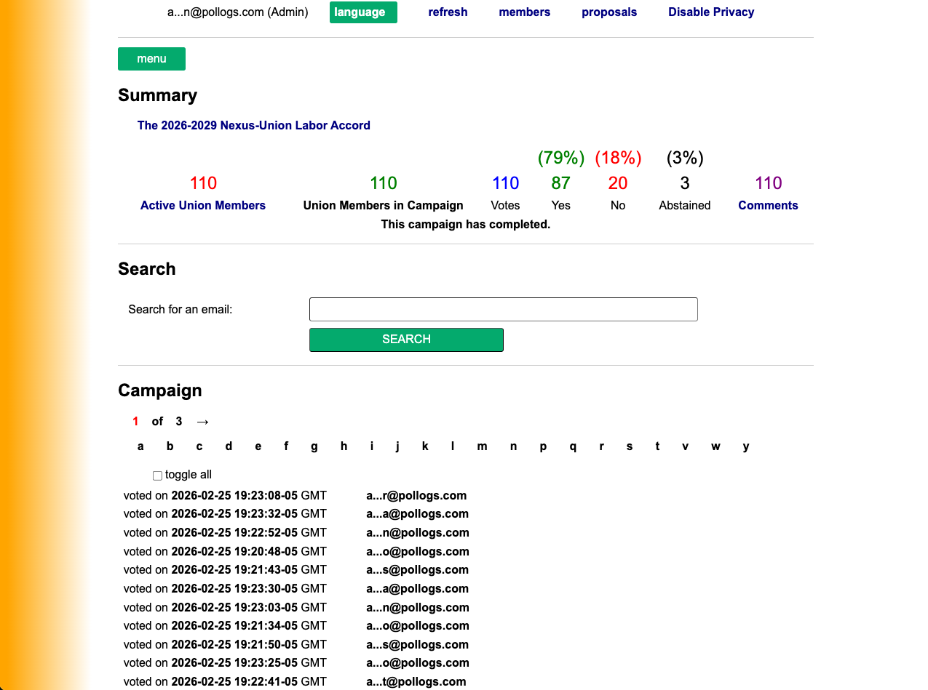Enable the toggle all checkbox

click(x=157, y=476)
